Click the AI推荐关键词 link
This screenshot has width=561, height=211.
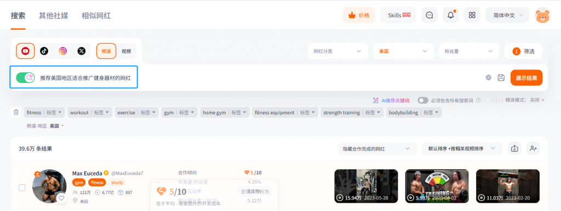396,101
